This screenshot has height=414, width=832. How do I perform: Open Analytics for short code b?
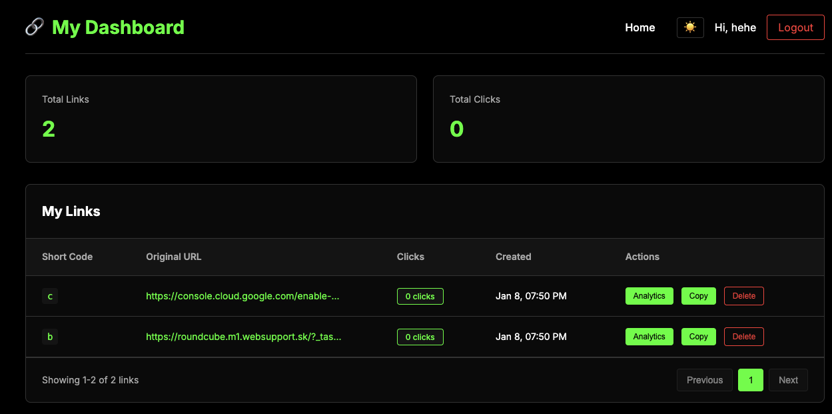[649, 337]
